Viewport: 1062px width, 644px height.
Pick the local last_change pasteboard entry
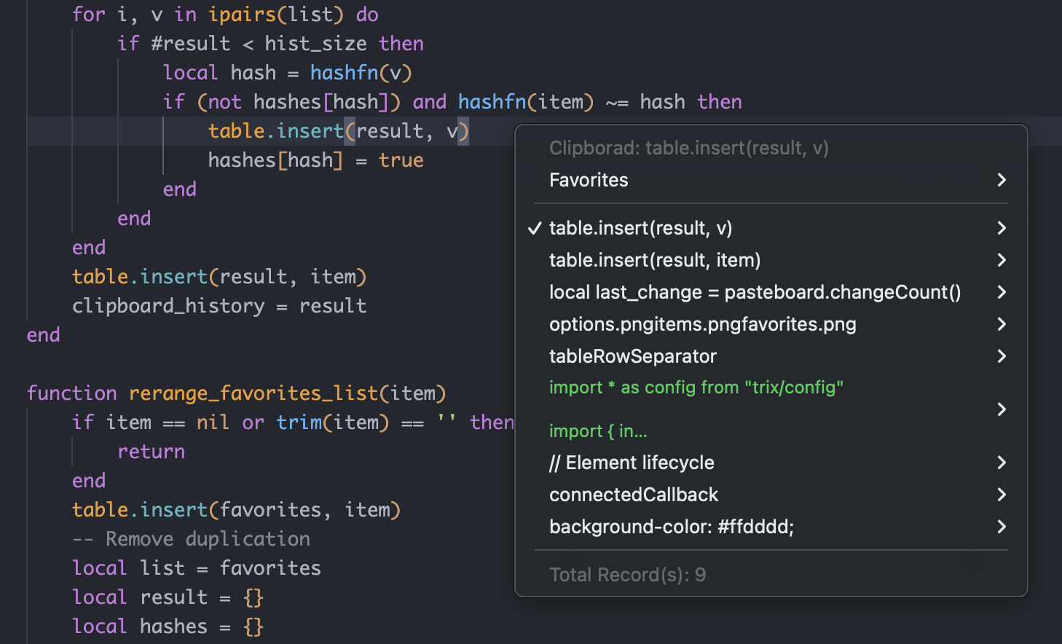pos(771,292)
